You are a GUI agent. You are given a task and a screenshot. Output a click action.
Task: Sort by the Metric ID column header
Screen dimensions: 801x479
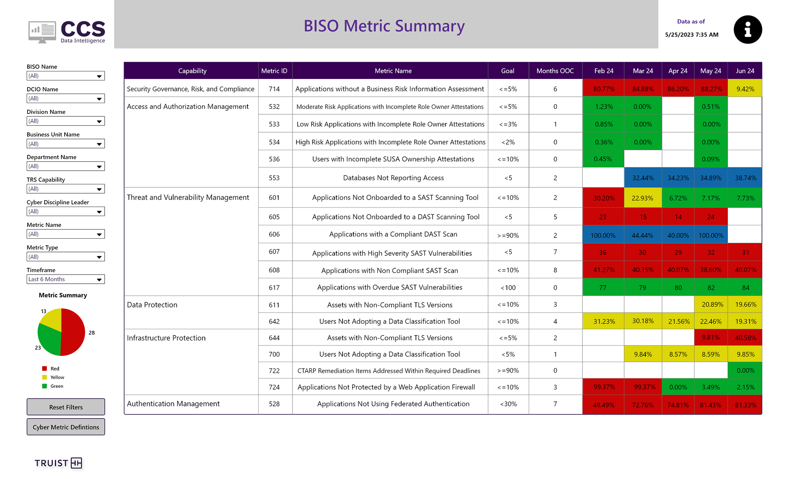tap(275, 71)
